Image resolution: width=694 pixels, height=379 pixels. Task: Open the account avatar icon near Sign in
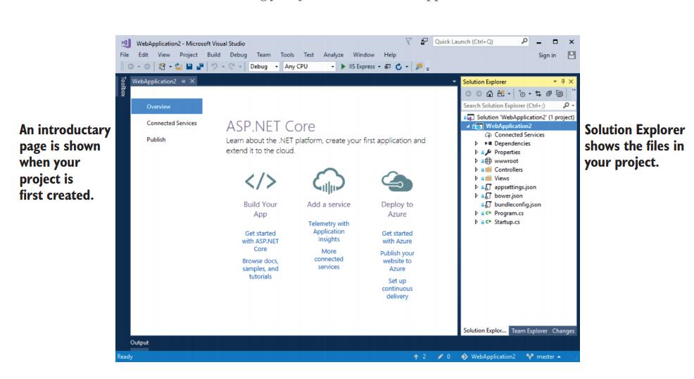pos(572,55)
